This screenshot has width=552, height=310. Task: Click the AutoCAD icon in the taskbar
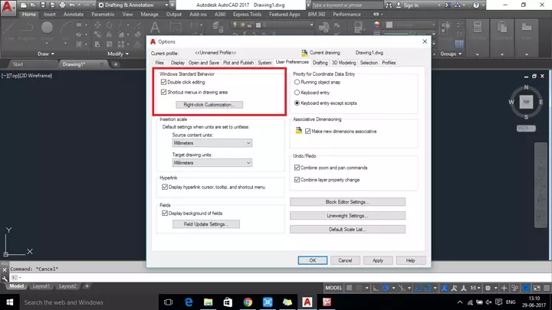[x=307, y=302]
